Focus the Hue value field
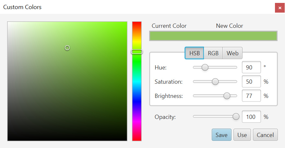The image size is (285, 148). [x=251, y=67]
